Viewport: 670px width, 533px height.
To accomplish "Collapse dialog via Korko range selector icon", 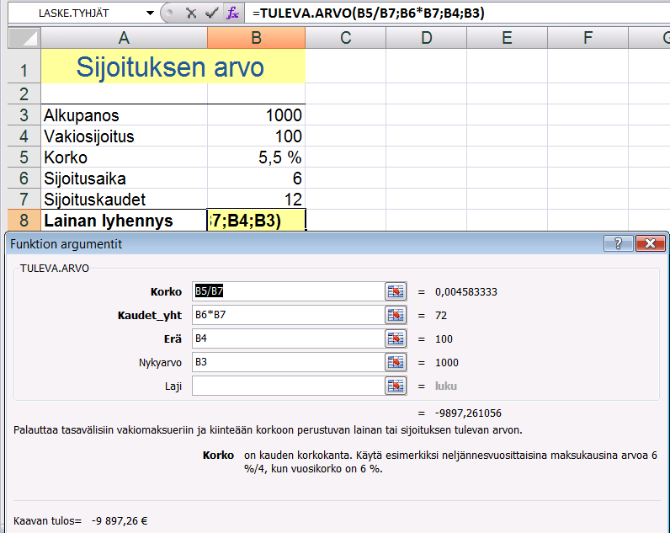I will pyautogui.click(x=396, y=291).
